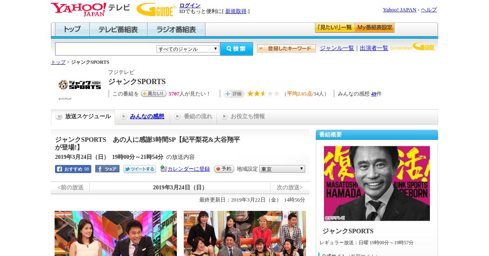Open the すべてのジャンル genre dropdown
This screenshot has width=489, height=256.
(x=188, y=49)
